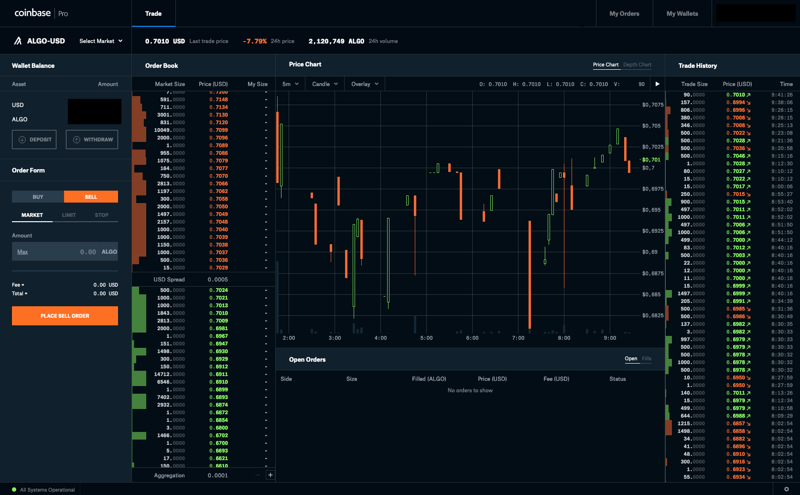Click the 0,701 current price marker on chart

[x=651, y=160]
